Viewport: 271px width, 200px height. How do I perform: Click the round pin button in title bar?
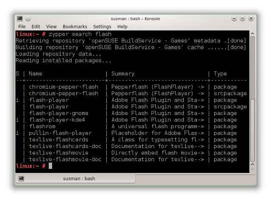[x=28, y=18]
